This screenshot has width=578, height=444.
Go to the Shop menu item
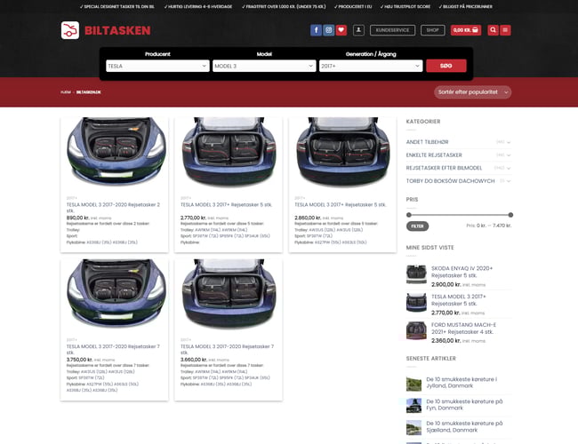(432, 30)
